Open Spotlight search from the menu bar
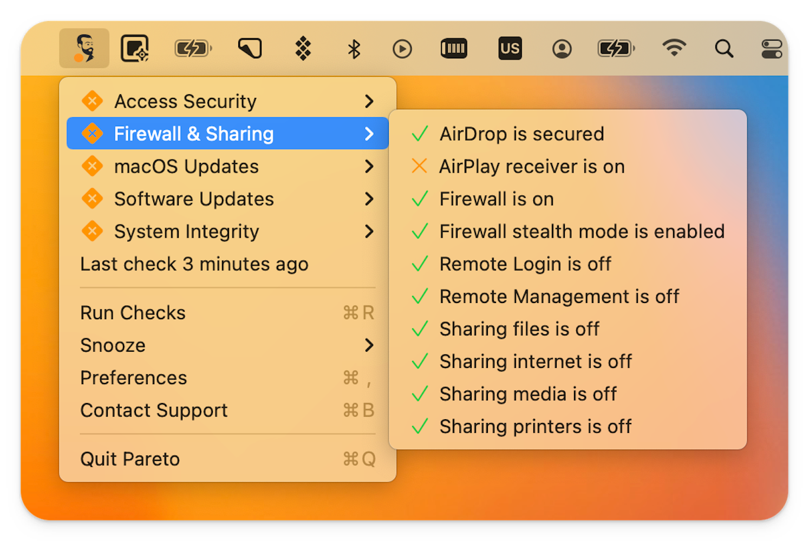This screenshot has width=809, height=541. [724, 49]
